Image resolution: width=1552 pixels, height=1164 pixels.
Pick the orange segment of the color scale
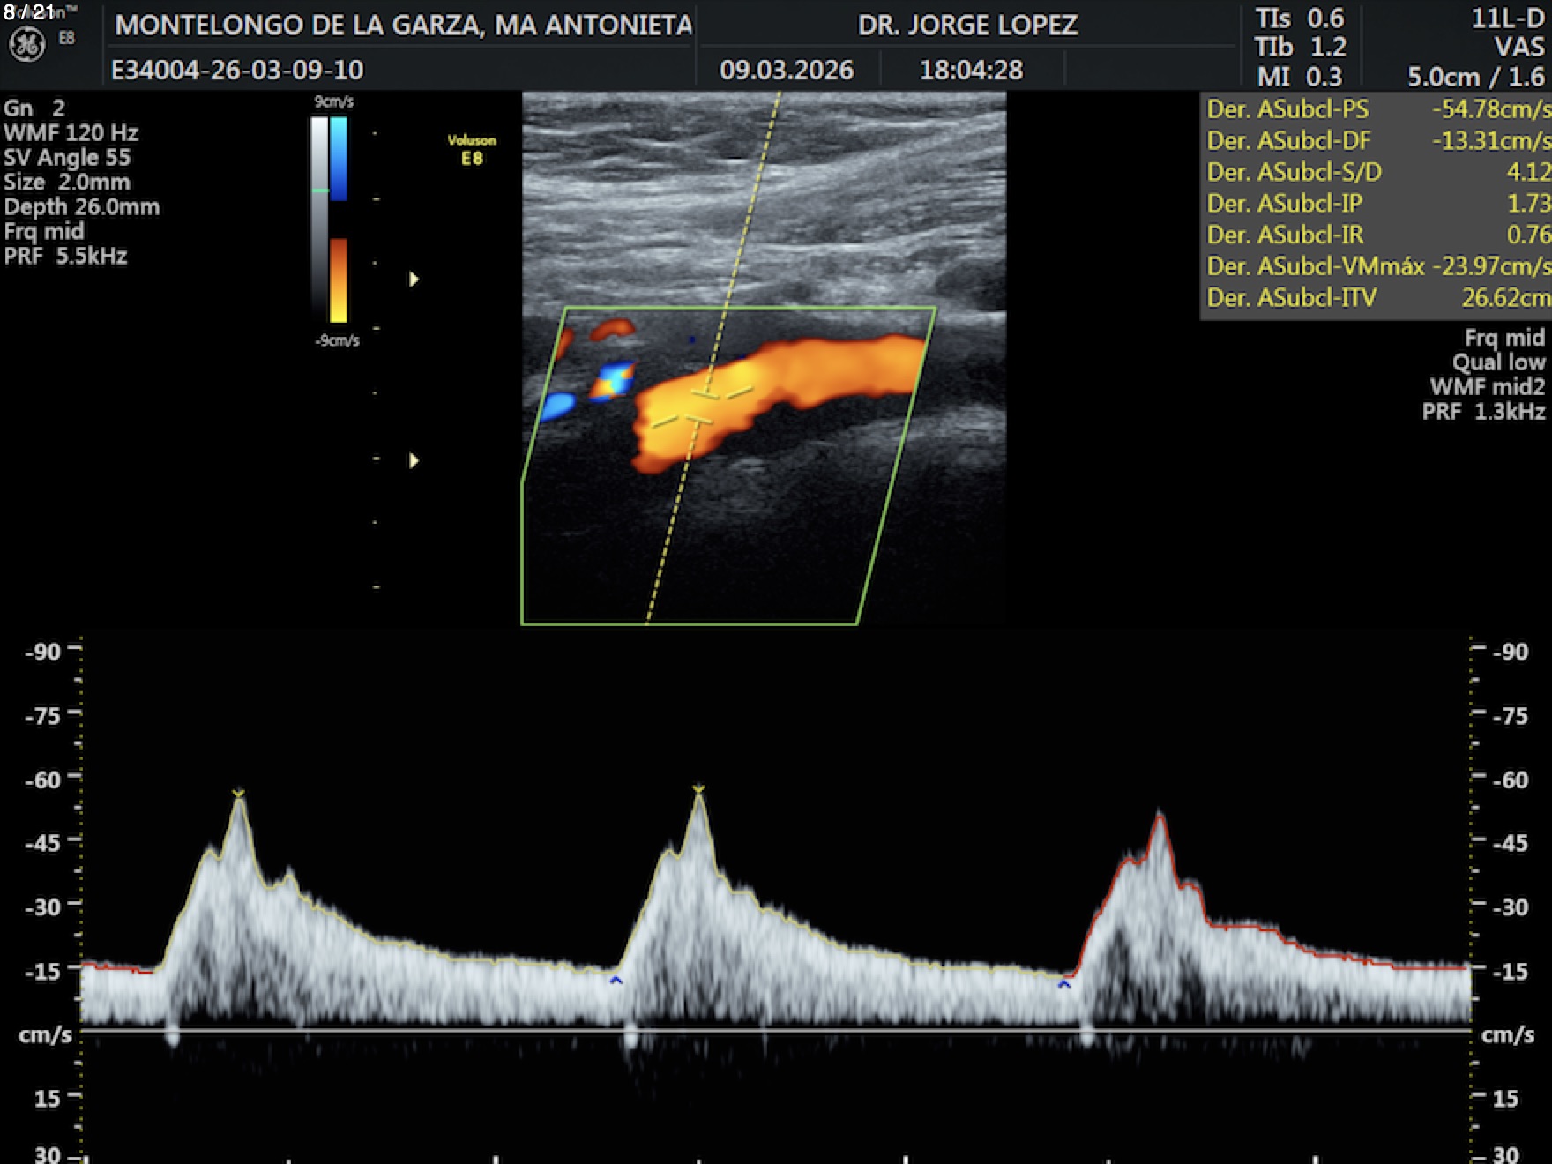pos(339,280)
